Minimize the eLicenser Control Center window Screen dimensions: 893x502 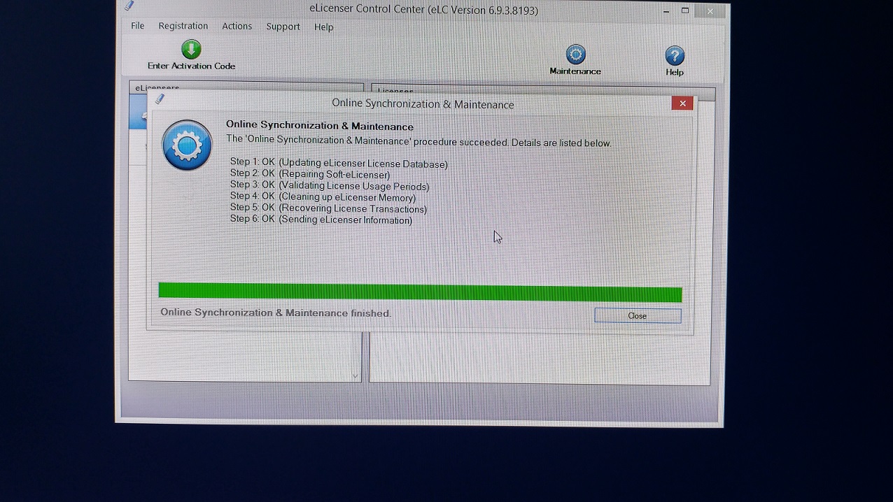666,11
